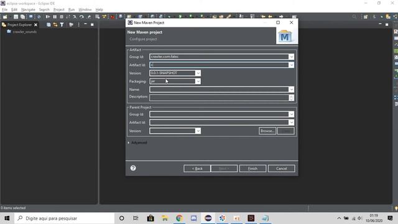
Task: Open the Artifact Group Id dropdown arrow
Action: (292, 57)
